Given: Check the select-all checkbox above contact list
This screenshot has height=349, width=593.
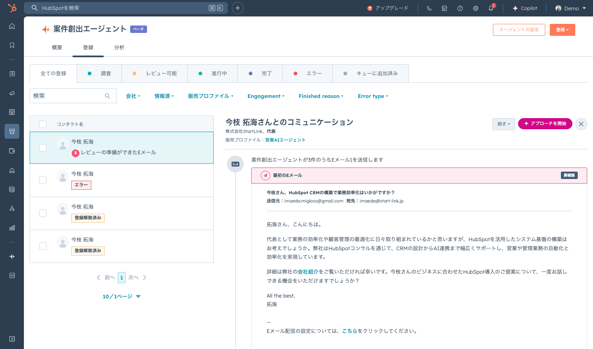Looking at the screenshot, I should tap(43, 124).
